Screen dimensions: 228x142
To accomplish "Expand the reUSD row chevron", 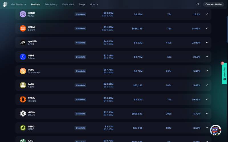I will pos(207,14).
